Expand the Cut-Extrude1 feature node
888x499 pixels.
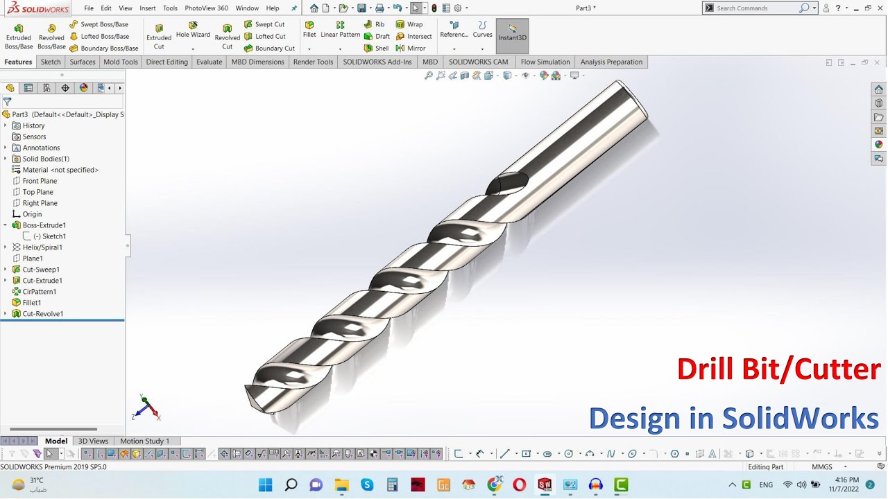point(6,281)
